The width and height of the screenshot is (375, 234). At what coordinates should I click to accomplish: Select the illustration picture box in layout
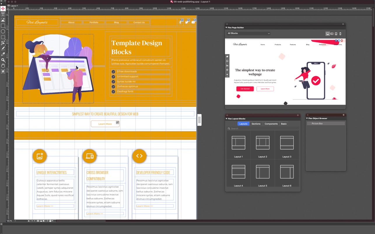pyautogui.click(x=58, y=69)
